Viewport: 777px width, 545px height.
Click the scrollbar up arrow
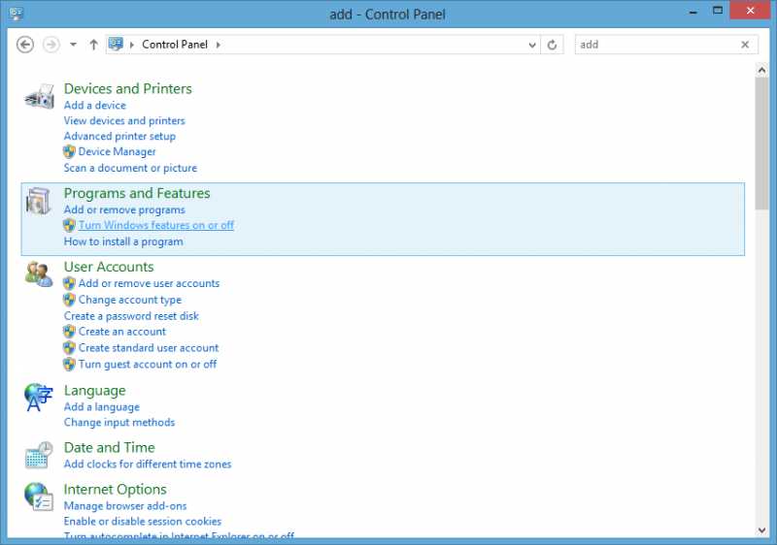[761, 70]
